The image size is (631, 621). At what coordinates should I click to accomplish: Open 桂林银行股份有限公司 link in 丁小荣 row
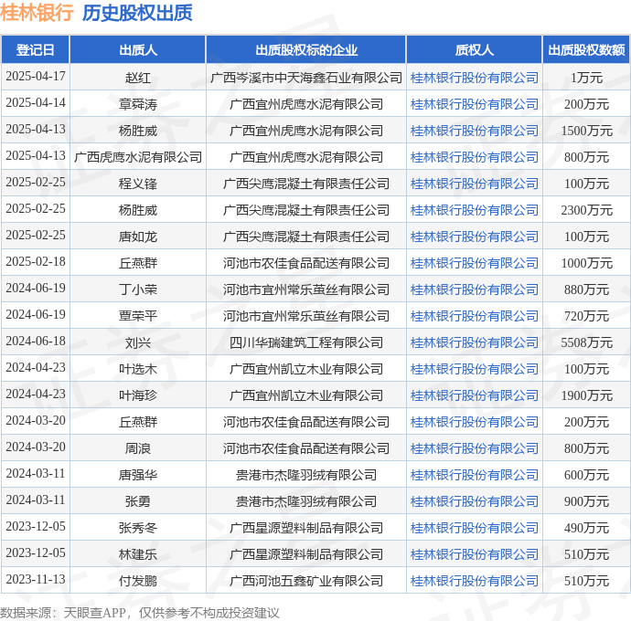(x=475, y=289)
